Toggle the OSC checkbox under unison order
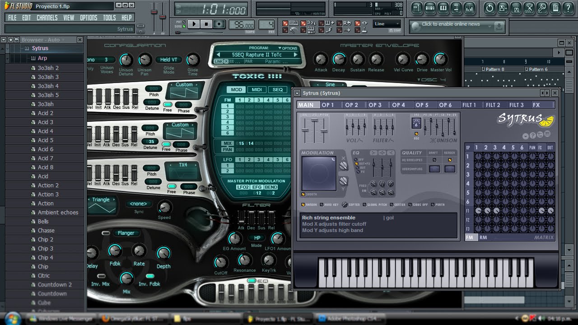Viewport: 578px width, 325px height. [x=416, y=134]
